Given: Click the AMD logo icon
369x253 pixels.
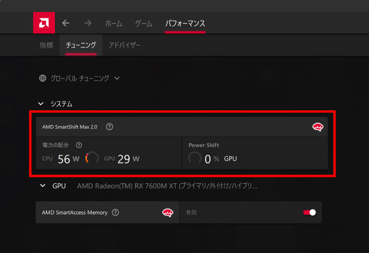Looking at the screenshot, I should point(44,23).
